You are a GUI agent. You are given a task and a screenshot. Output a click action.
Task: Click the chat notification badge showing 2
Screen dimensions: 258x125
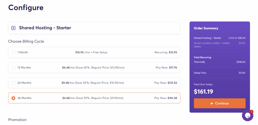point(251,111)
